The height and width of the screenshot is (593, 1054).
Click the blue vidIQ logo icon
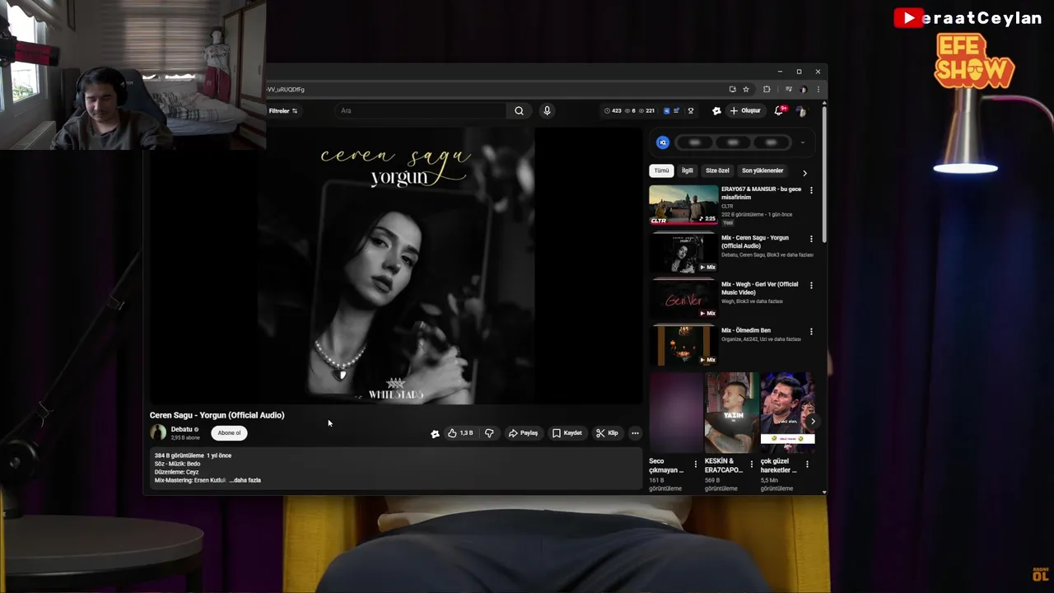[663, 142]
